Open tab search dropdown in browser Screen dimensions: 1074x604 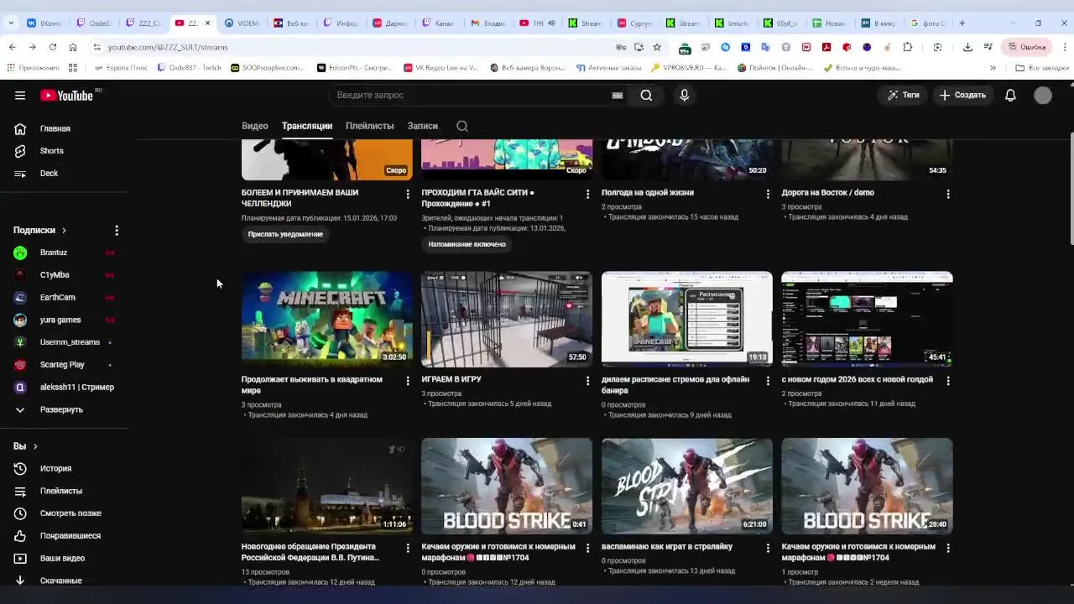click(x=11, y=23)
